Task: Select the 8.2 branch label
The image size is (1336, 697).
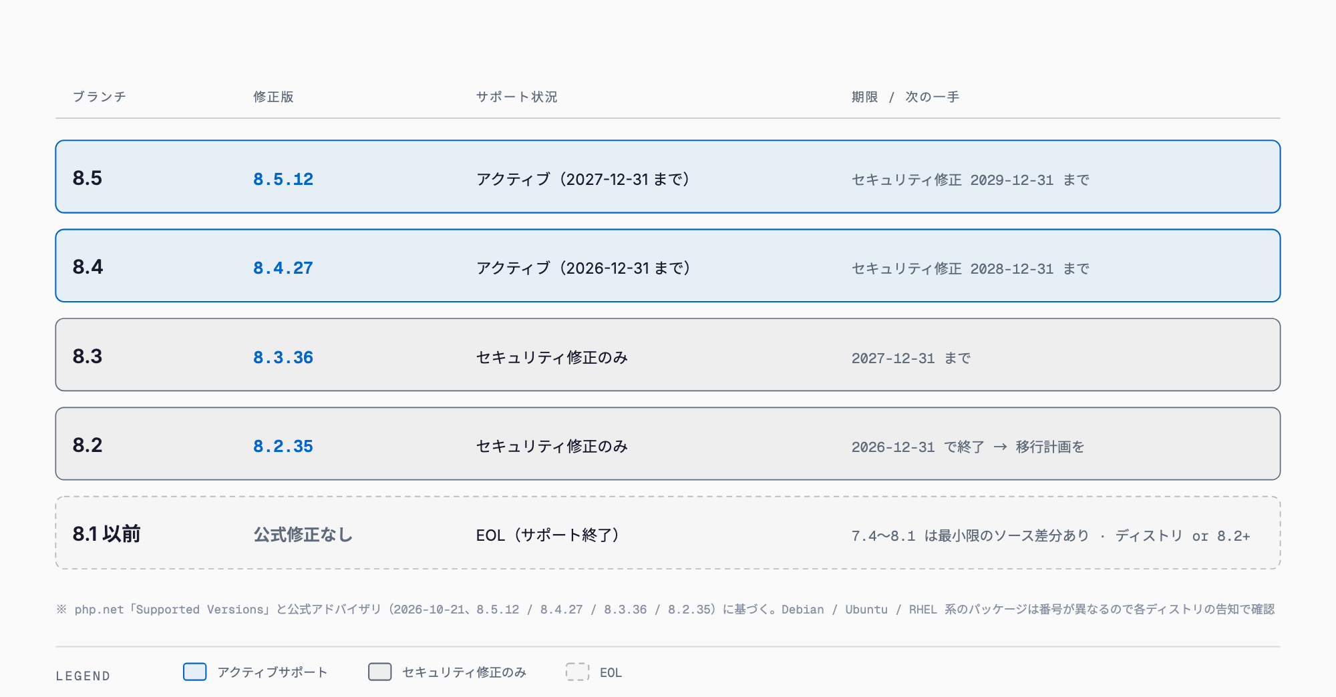Action: click(x=88, y=445)
